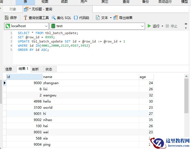Click the Save (保存) toolbar icon
Screen dimensions: 191x149
coord(7,18)
